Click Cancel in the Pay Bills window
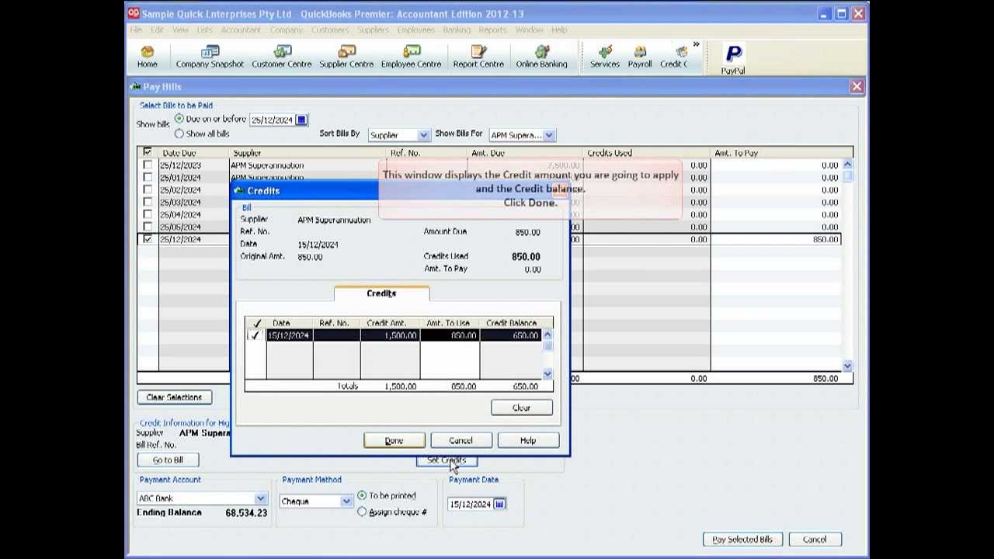Image resolution: width=994 pixels, height=559 pixels. 815,540
